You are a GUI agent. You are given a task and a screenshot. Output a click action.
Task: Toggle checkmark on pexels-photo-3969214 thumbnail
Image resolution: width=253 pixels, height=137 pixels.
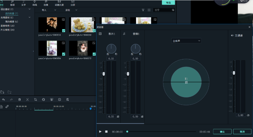pyautogui.click(x=64, y=31)
